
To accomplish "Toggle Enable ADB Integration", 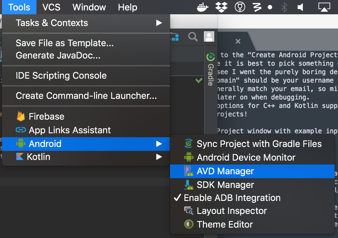I will pos(232,198).
